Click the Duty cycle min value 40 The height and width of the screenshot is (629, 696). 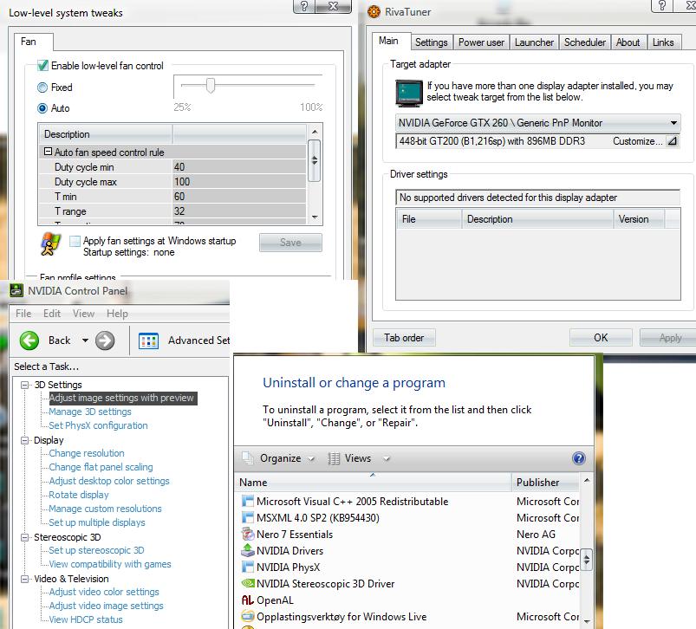(239, 167)
